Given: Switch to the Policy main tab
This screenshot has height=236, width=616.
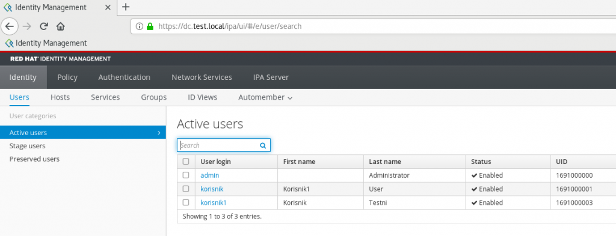Looking at the screenshot, I should (x=67, y=77).
